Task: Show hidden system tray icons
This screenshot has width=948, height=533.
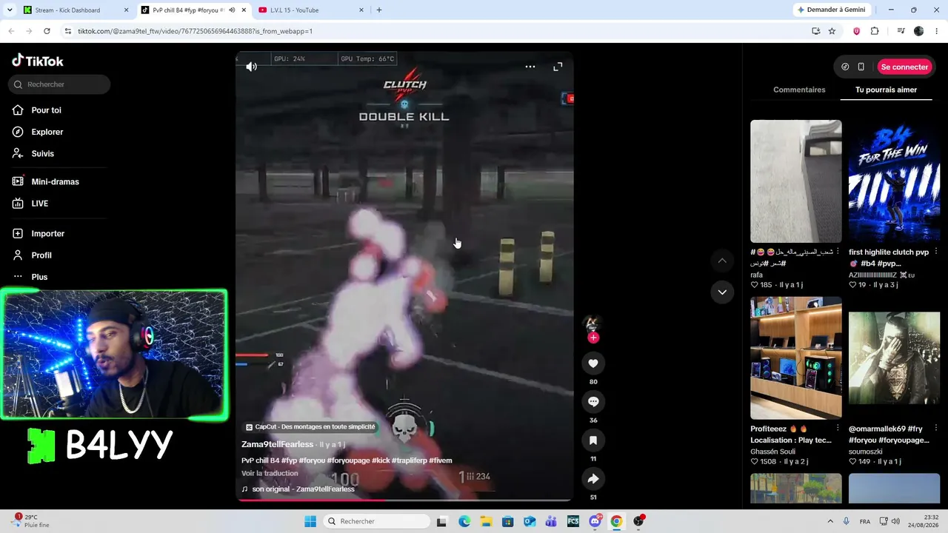Action: 829,521
